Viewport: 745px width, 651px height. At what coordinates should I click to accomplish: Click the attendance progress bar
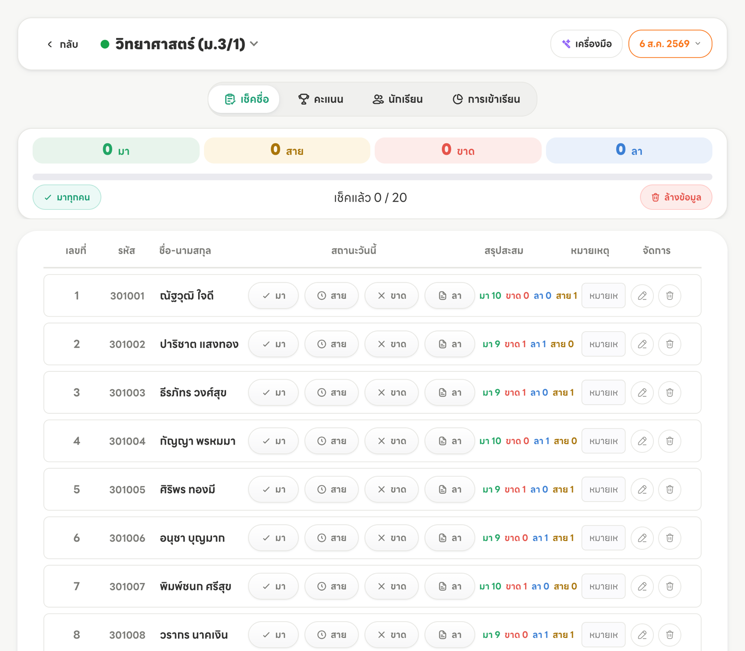click(372, 176)
